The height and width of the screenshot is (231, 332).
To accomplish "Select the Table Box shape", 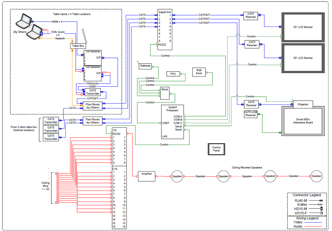I will click(77, 46).
